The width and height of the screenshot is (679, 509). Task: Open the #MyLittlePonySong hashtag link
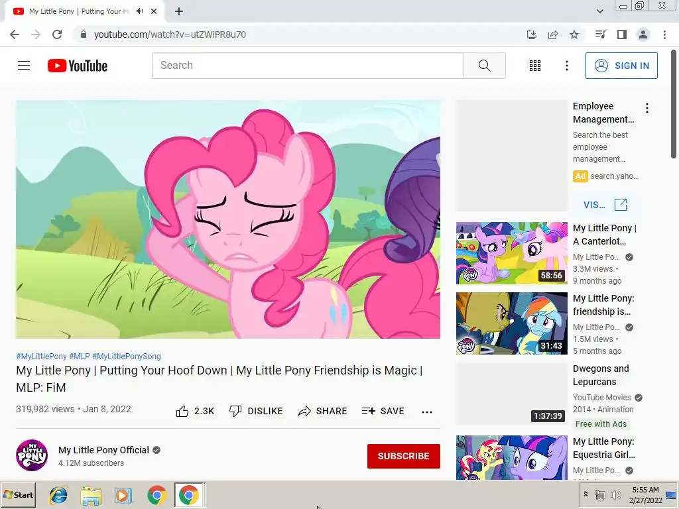127,356
